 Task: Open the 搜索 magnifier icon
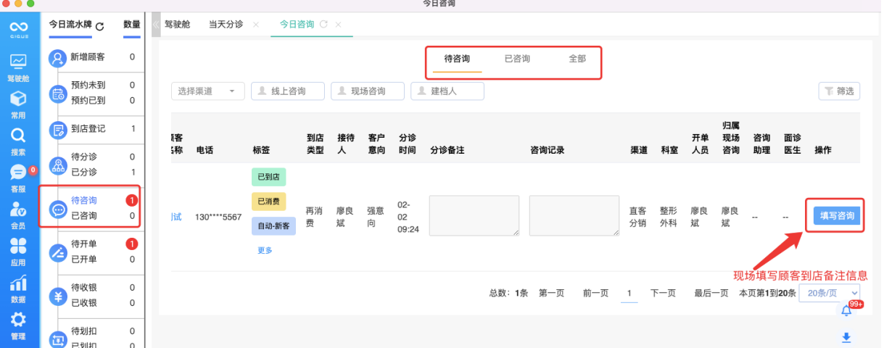[x=18, y=136]
